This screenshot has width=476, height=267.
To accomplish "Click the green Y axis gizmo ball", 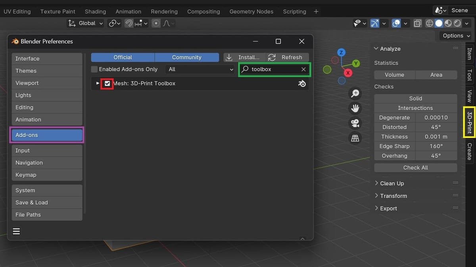I will [356, 63].
